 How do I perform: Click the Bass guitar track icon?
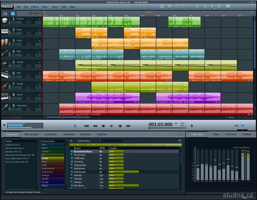pos(5,53)
